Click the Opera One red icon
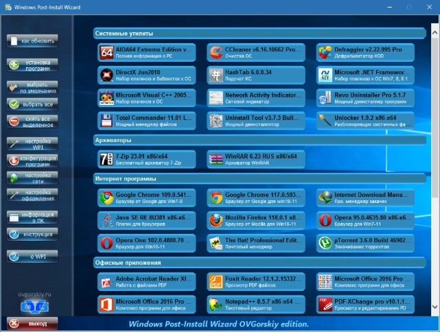The height and width of the screenshot is (332, 440). pos(106,243)
